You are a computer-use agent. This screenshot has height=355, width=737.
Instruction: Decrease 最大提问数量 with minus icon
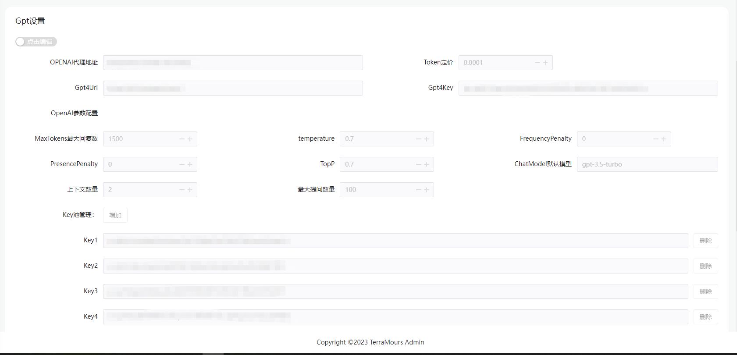(419, 190)
